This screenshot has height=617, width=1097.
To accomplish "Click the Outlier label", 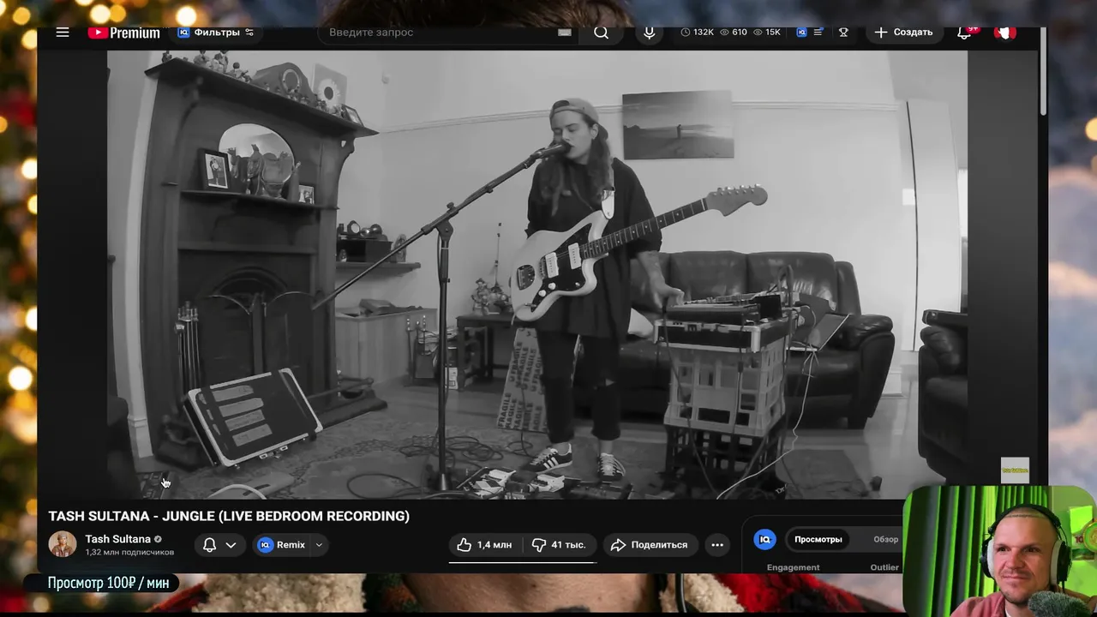I will point(884,567).
